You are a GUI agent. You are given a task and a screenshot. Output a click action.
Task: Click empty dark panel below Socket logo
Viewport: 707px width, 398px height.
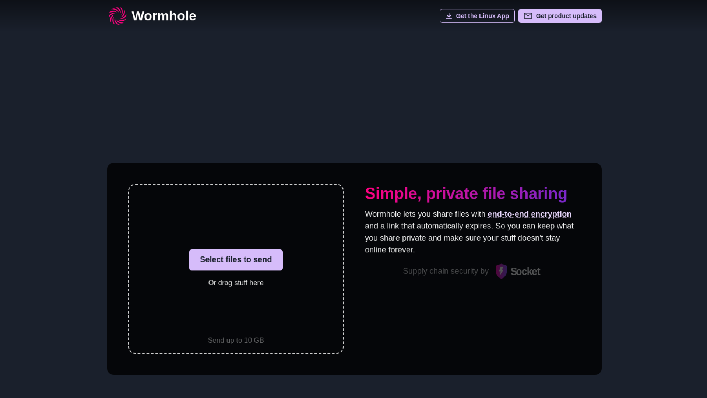click(471, 324)
